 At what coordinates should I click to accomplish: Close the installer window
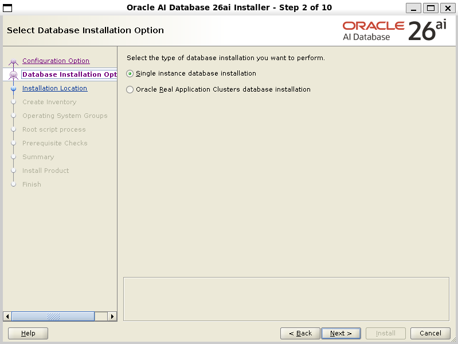tap(447, 7)
